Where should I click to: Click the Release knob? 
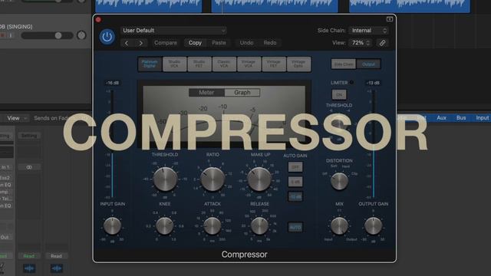point(259,225)
